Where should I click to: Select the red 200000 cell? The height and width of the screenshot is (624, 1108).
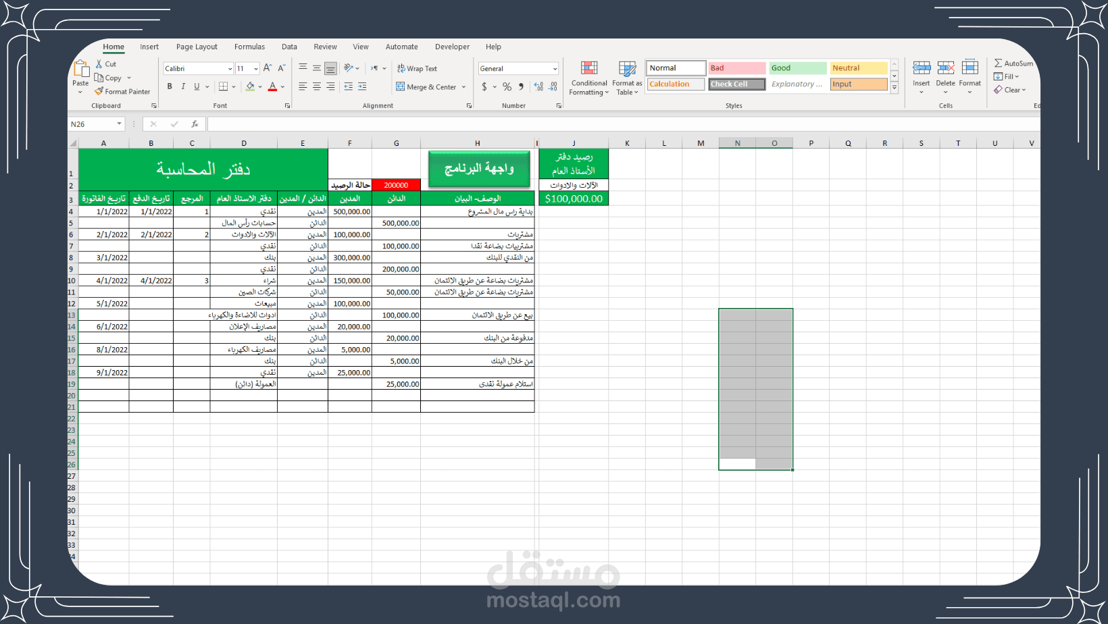point(396,185)
